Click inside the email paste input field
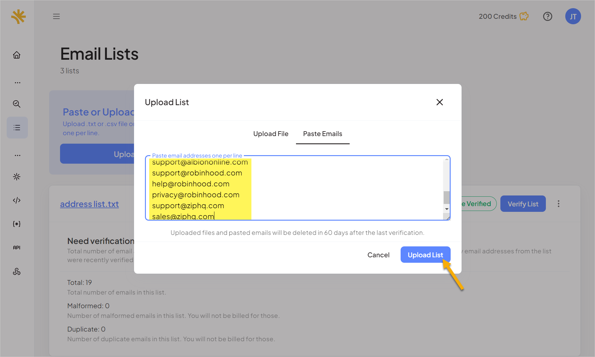Viewport: 595px width, 357px height. point(297,188)
